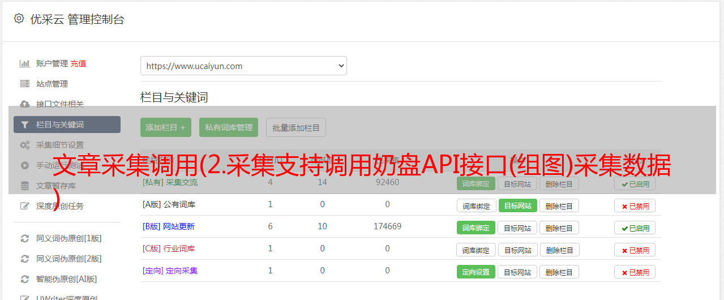Click 目标网站 in the 定向采集 row

(x=517, y=272)
